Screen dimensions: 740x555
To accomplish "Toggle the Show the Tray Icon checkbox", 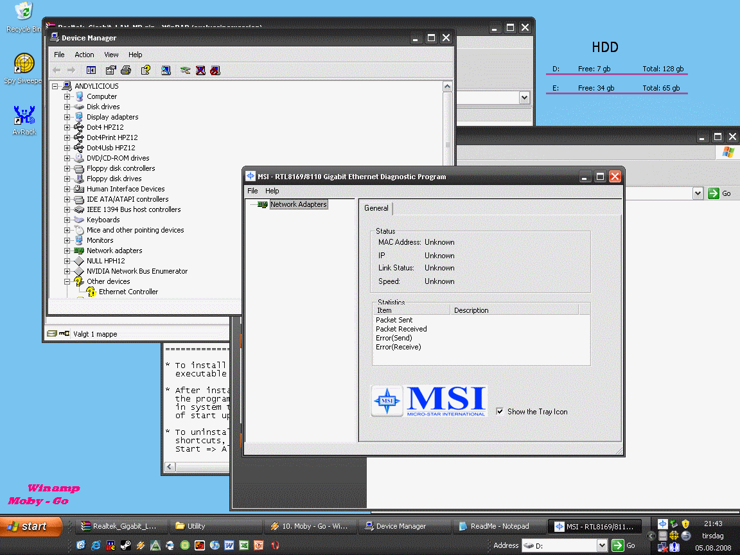I will 499,411.
